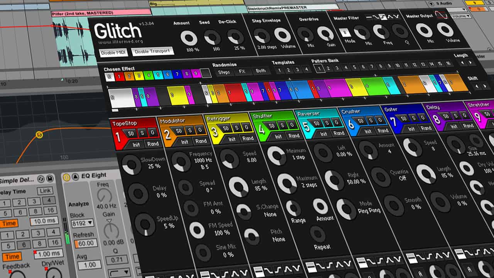Click Rand on the Gater module

[x=426, y=128]
